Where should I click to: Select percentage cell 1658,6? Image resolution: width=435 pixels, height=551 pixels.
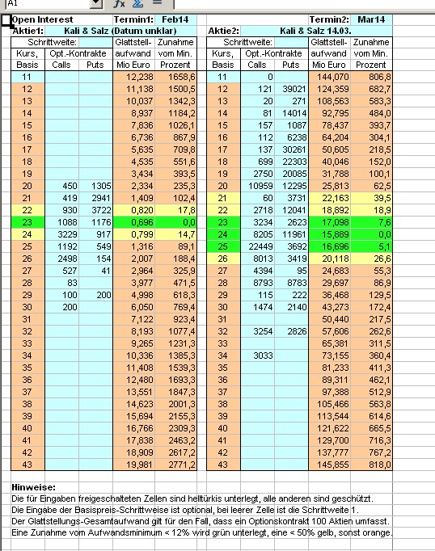click(175, 77)
